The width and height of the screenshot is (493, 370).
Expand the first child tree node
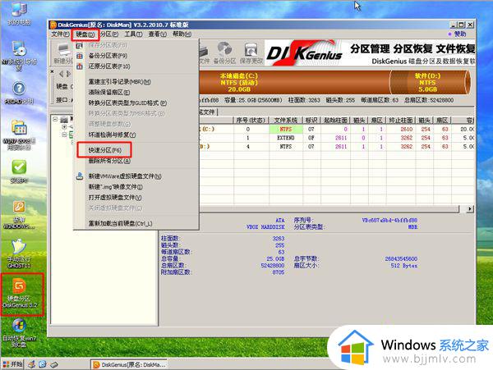click(64, 127)
